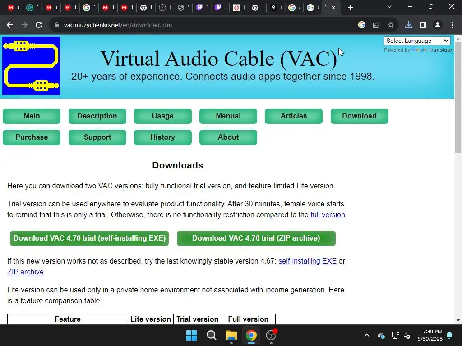Click the Full version table header
Screen dimensions: 462x346
point(248,319)
